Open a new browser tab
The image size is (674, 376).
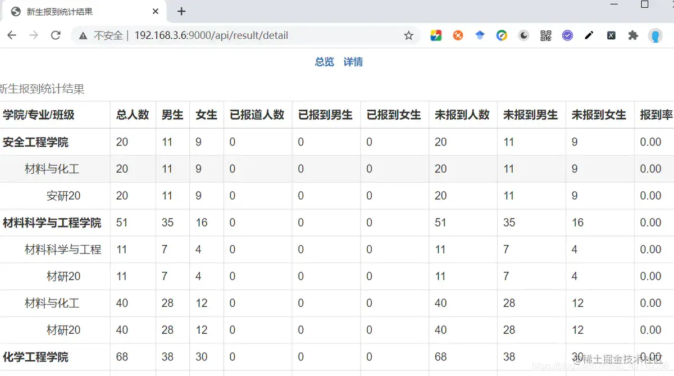click(180, 11)
